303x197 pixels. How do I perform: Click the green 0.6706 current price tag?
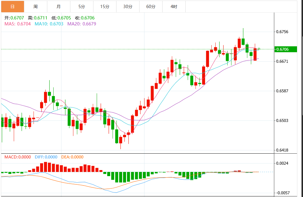[x=286, y=49]
